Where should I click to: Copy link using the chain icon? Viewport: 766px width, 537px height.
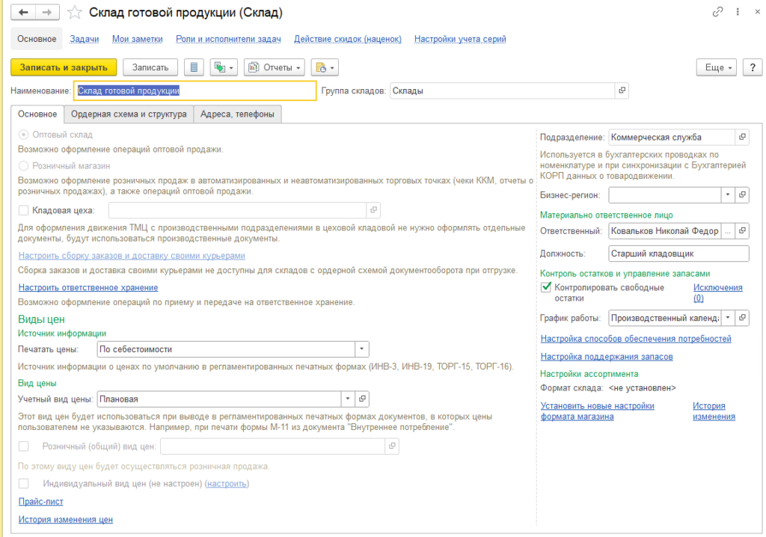[x=717, y=12]
